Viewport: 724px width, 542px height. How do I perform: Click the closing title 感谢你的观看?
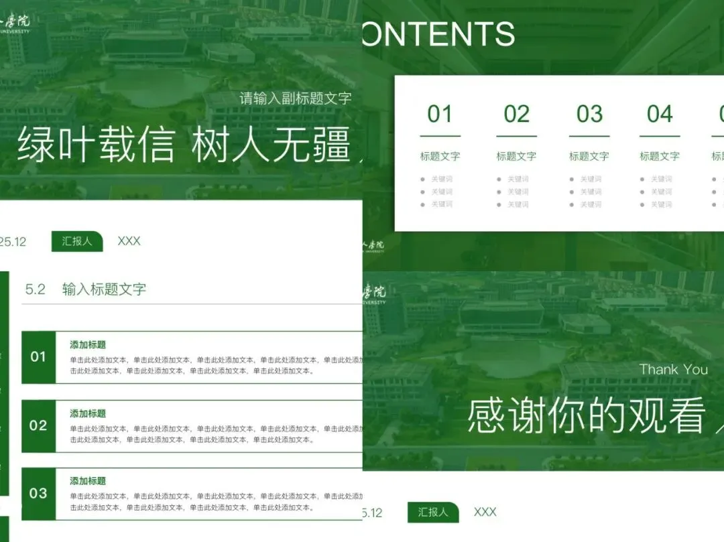(x=587, y=415)
